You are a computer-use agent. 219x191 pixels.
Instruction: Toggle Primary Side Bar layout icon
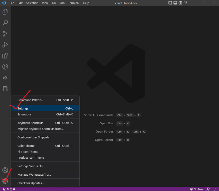click(170, 3)
